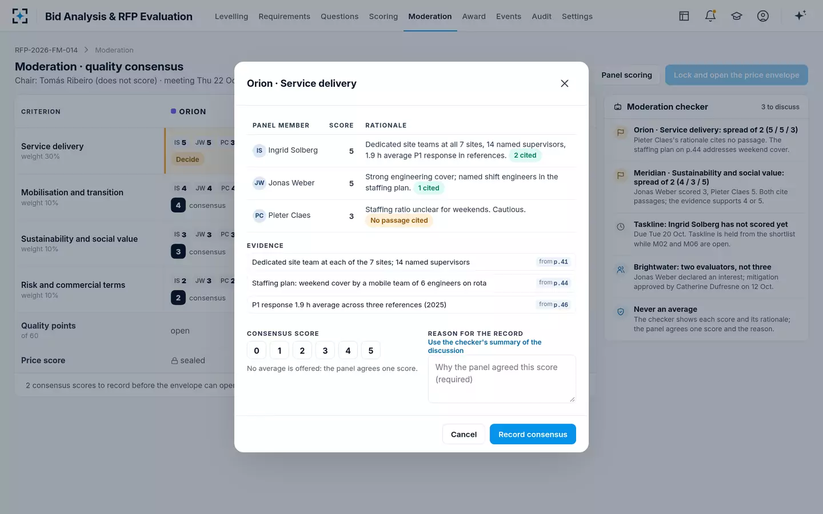This screenshot has width=823, height=514.
Task: Click Jonas Weber's JW avatar
Action: 259,183
